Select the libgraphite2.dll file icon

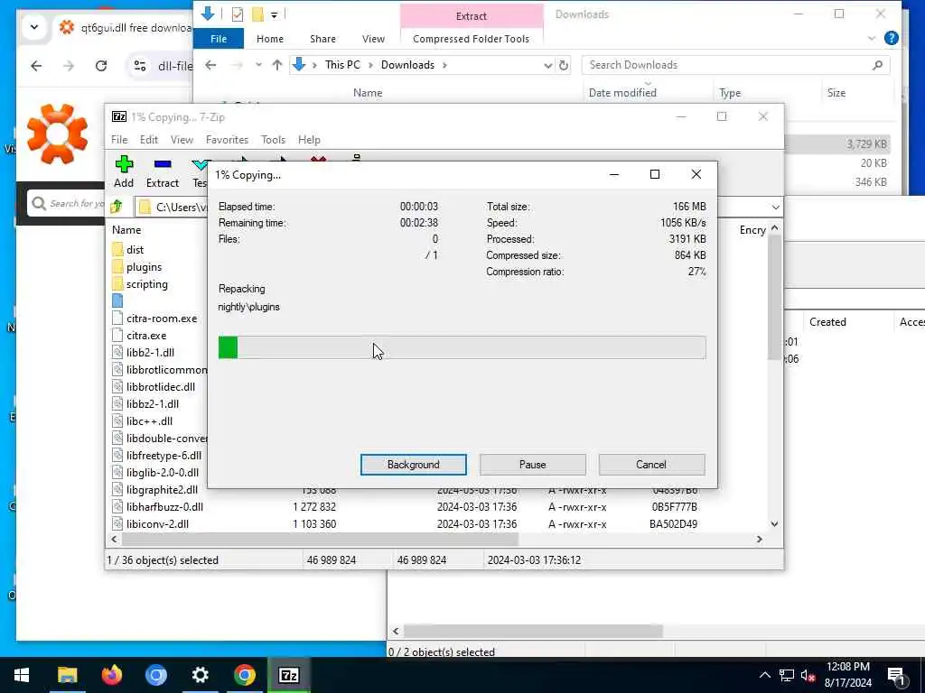point(117,490)
